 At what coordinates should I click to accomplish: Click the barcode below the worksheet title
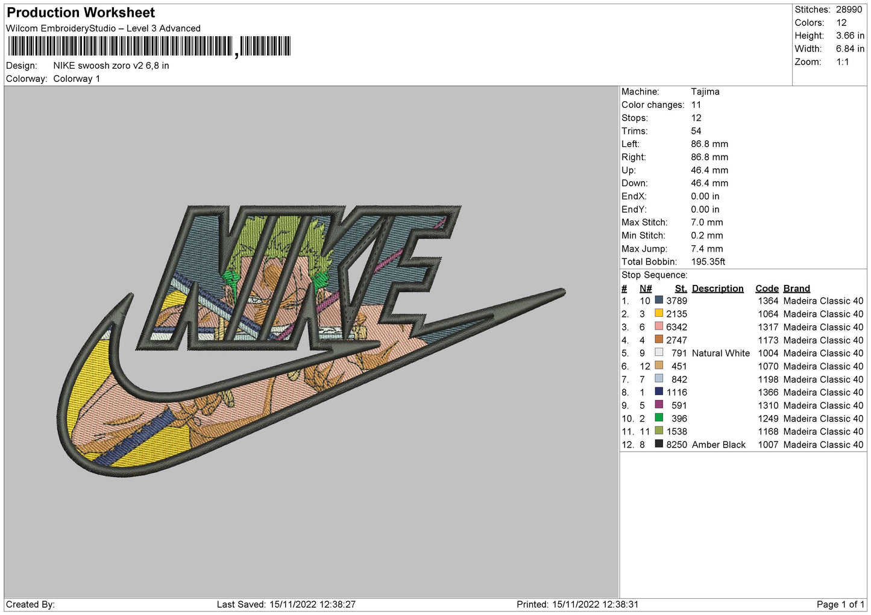(149, 46)
